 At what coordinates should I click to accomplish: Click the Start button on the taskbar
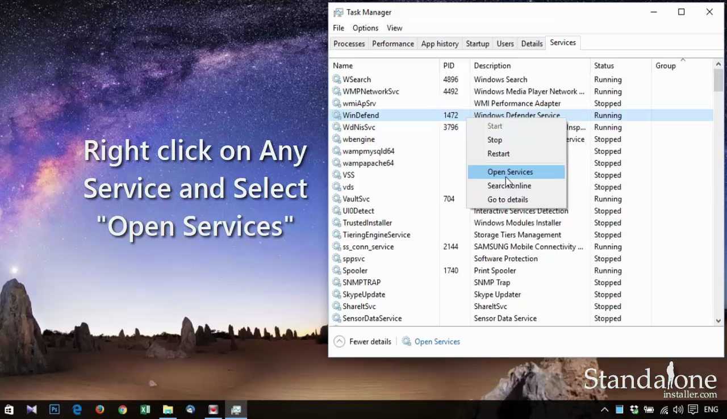pyautogui.click(x=9, y=409)
